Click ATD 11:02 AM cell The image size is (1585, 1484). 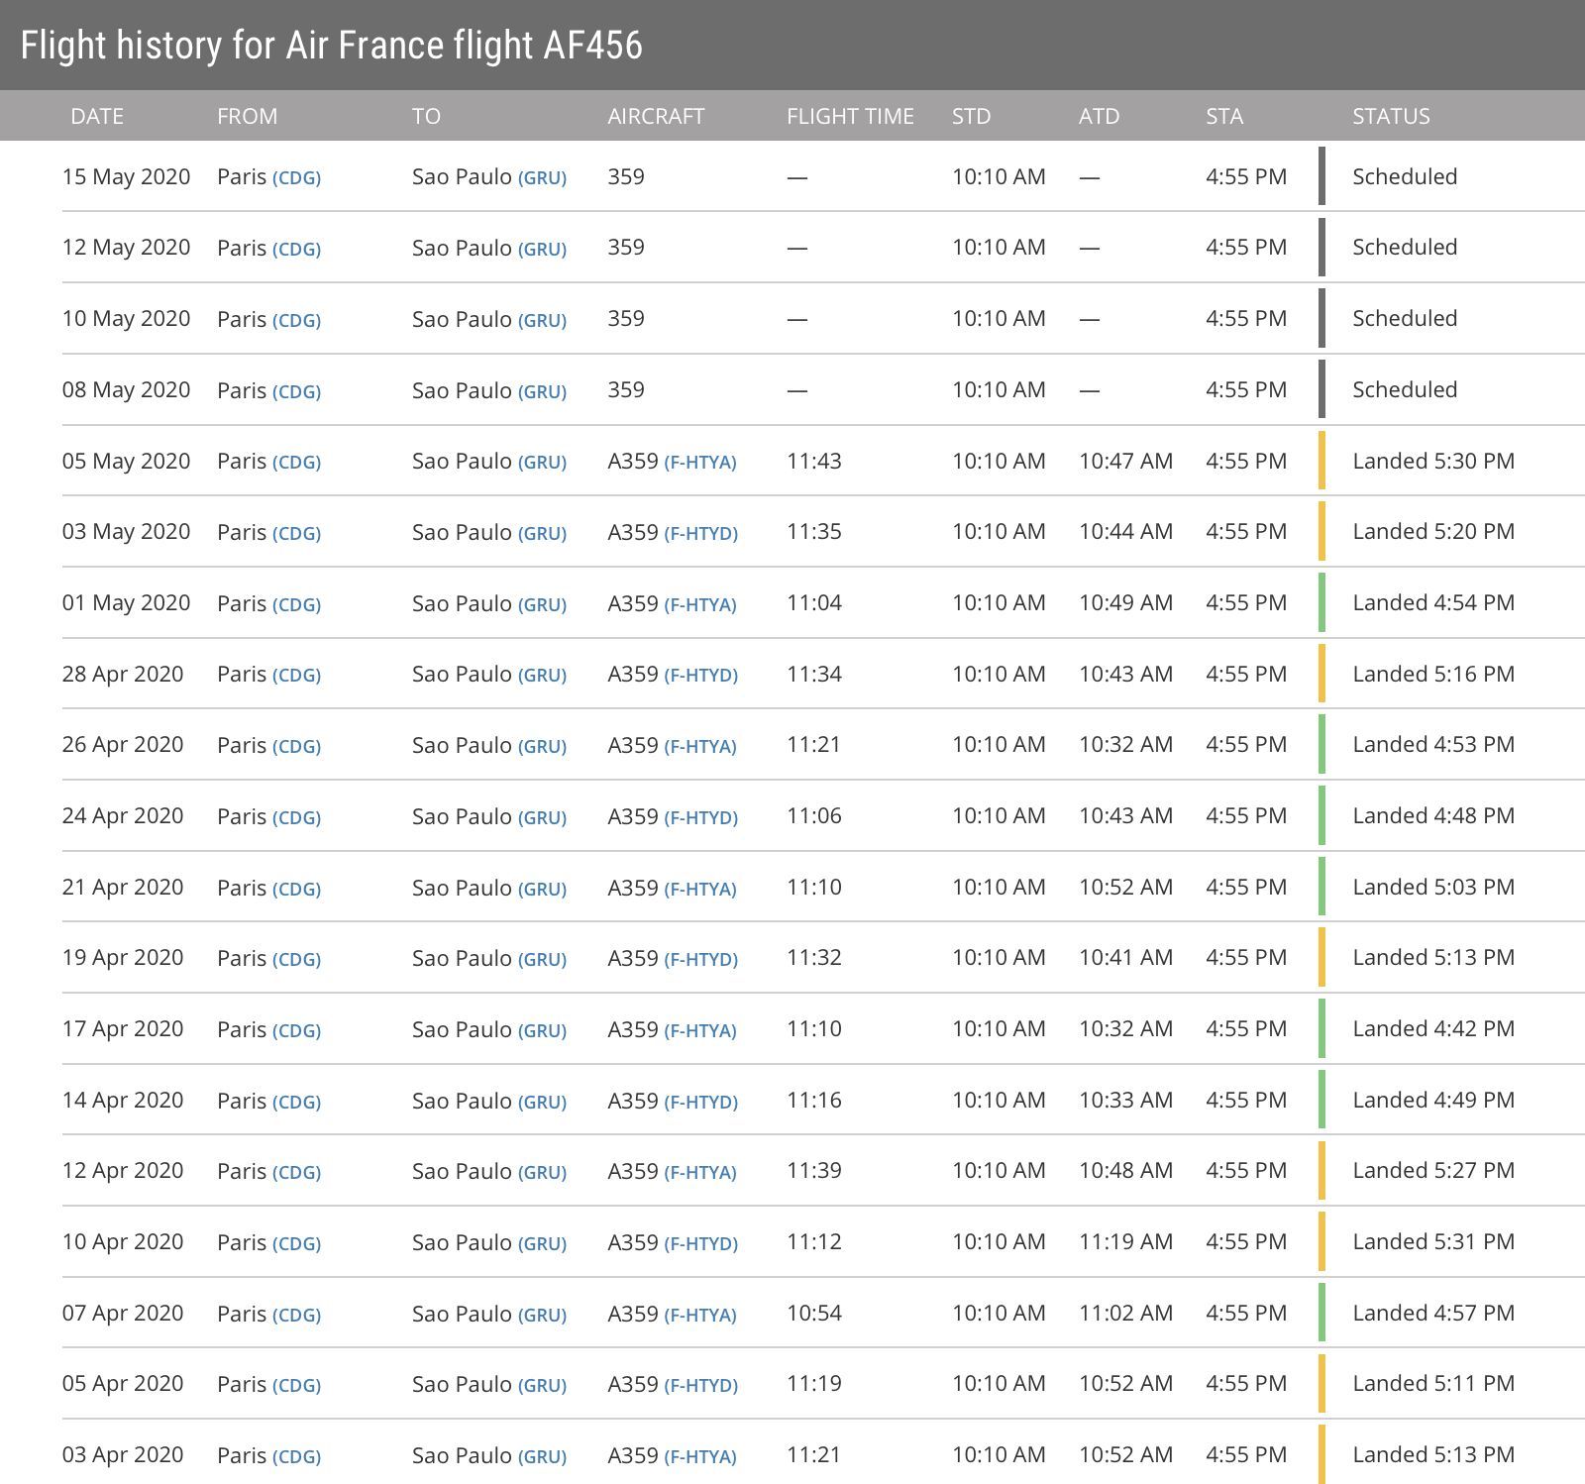click(1125, 1313)
